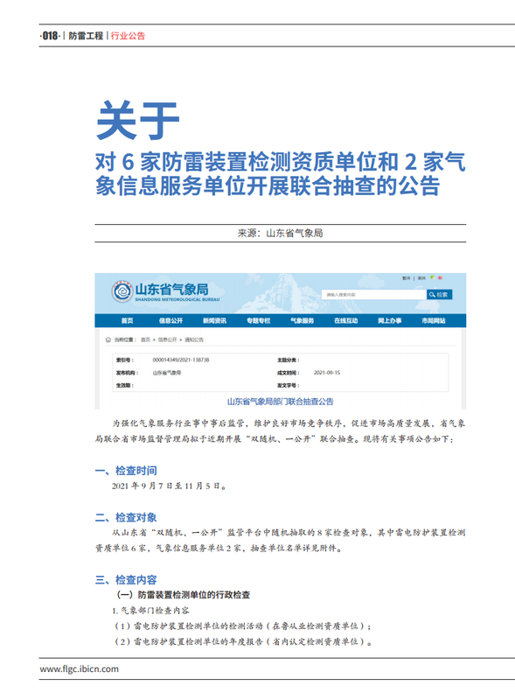This screenshot has width=515, height=700.
Task: Click the red 行业公告 section label
Action: coord(128,36)
